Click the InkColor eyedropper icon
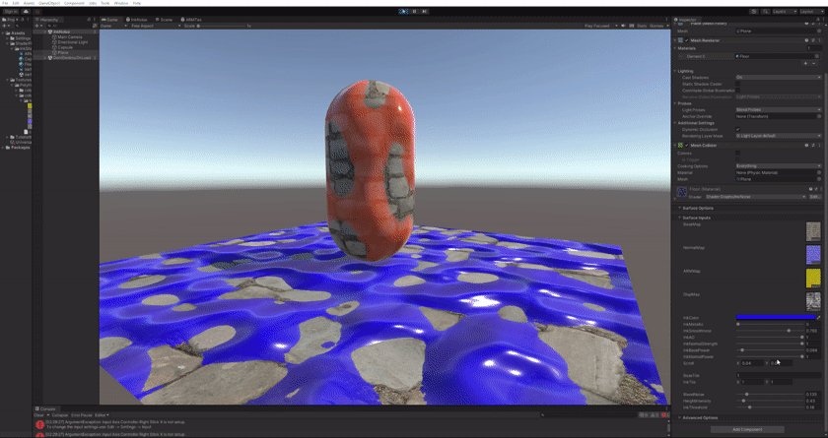828x438 pixels. click(x=818, y=317)
